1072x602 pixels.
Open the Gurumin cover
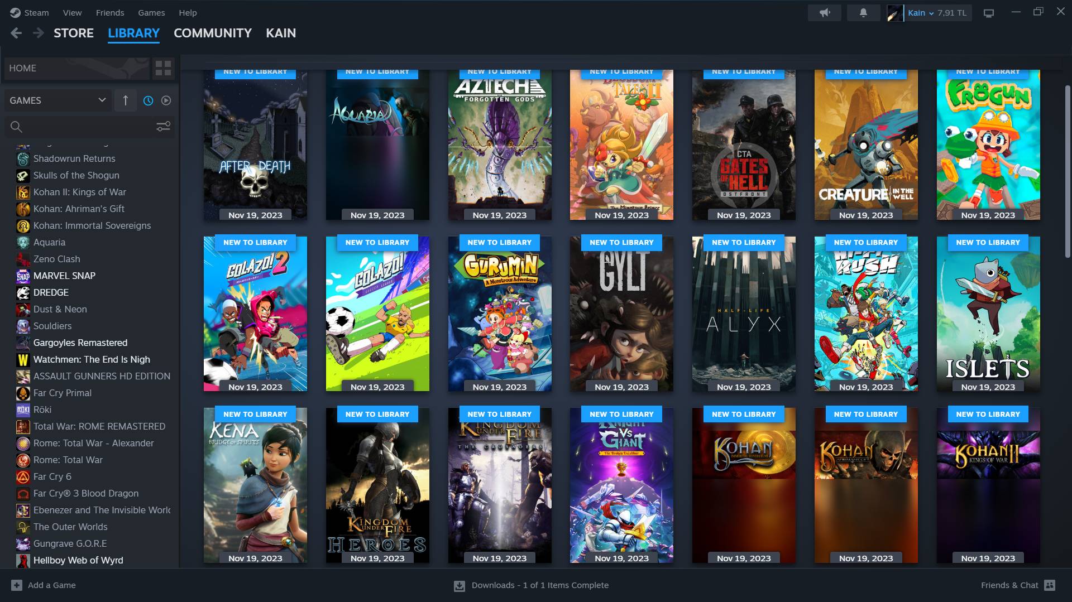(x=500, y=314)
